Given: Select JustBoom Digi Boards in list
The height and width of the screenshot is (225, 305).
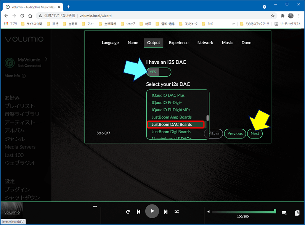Looking at the screenshot, I should coord(171,132).
